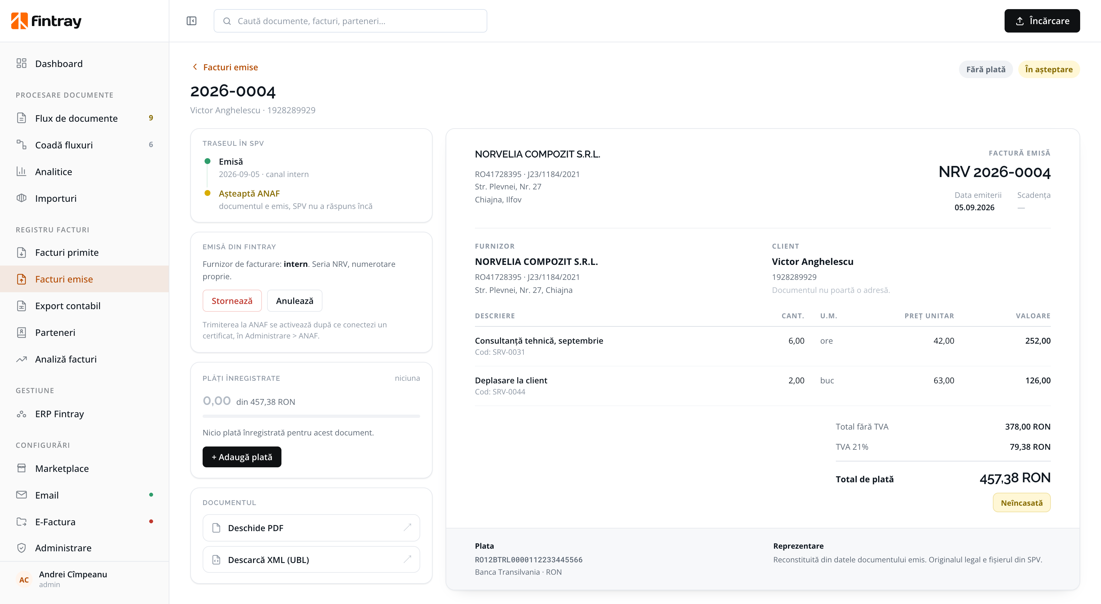1101x604 pixels.
Task: Click the Încărcare upload button
Action: (x=1042, y=21)
